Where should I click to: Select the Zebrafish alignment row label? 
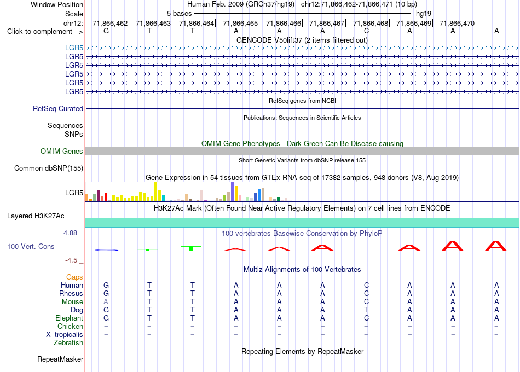[x=68, y=342]
